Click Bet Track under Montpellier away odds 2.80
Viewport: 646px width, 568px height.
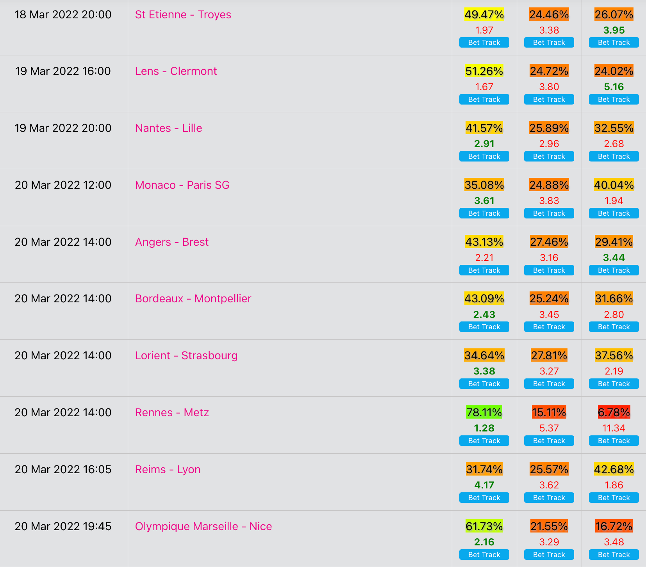(x=614, y=327)
